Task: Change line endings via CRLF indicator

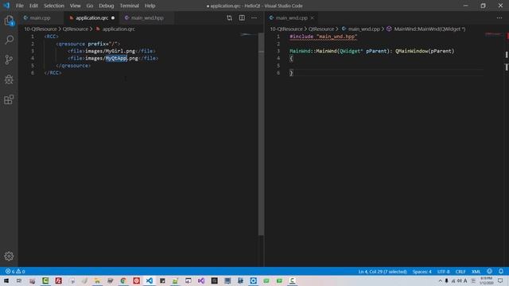Action: [460, 272]
